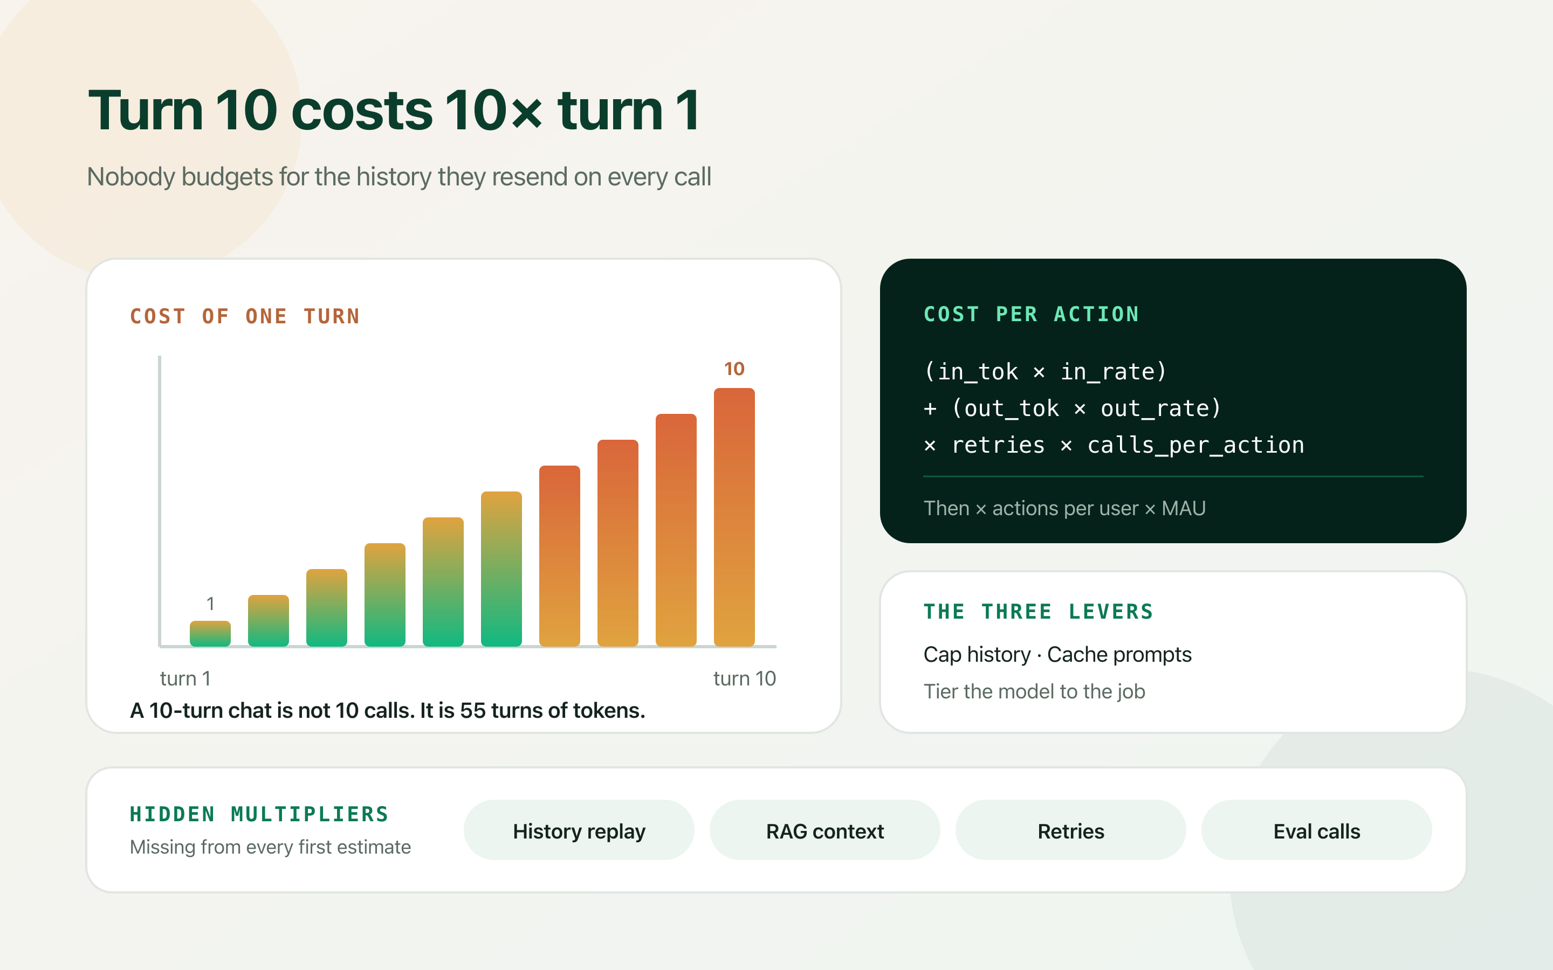Click the shortest bar for turn 1
Viewport: 1553px width, 970px height.
pyautogui.click(x=210, y=633)
